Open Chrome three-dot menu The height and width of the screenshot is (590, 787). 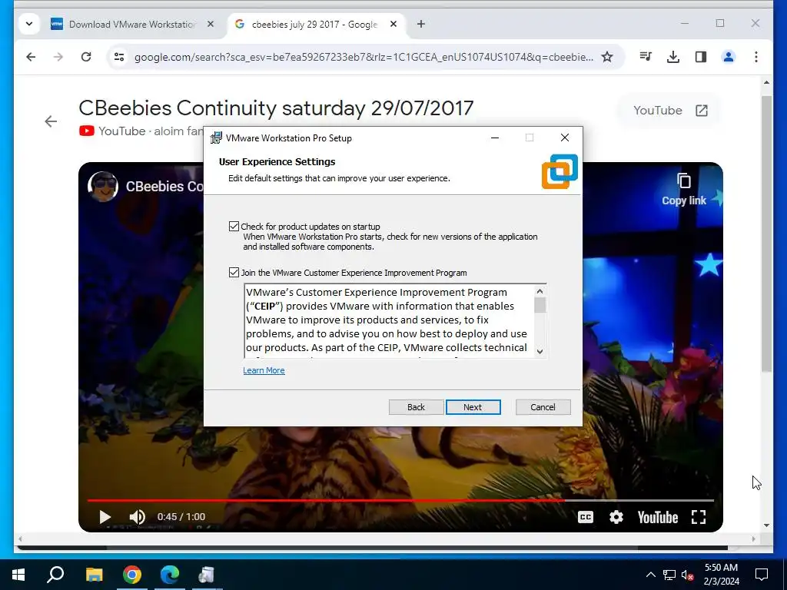point(756,57)
